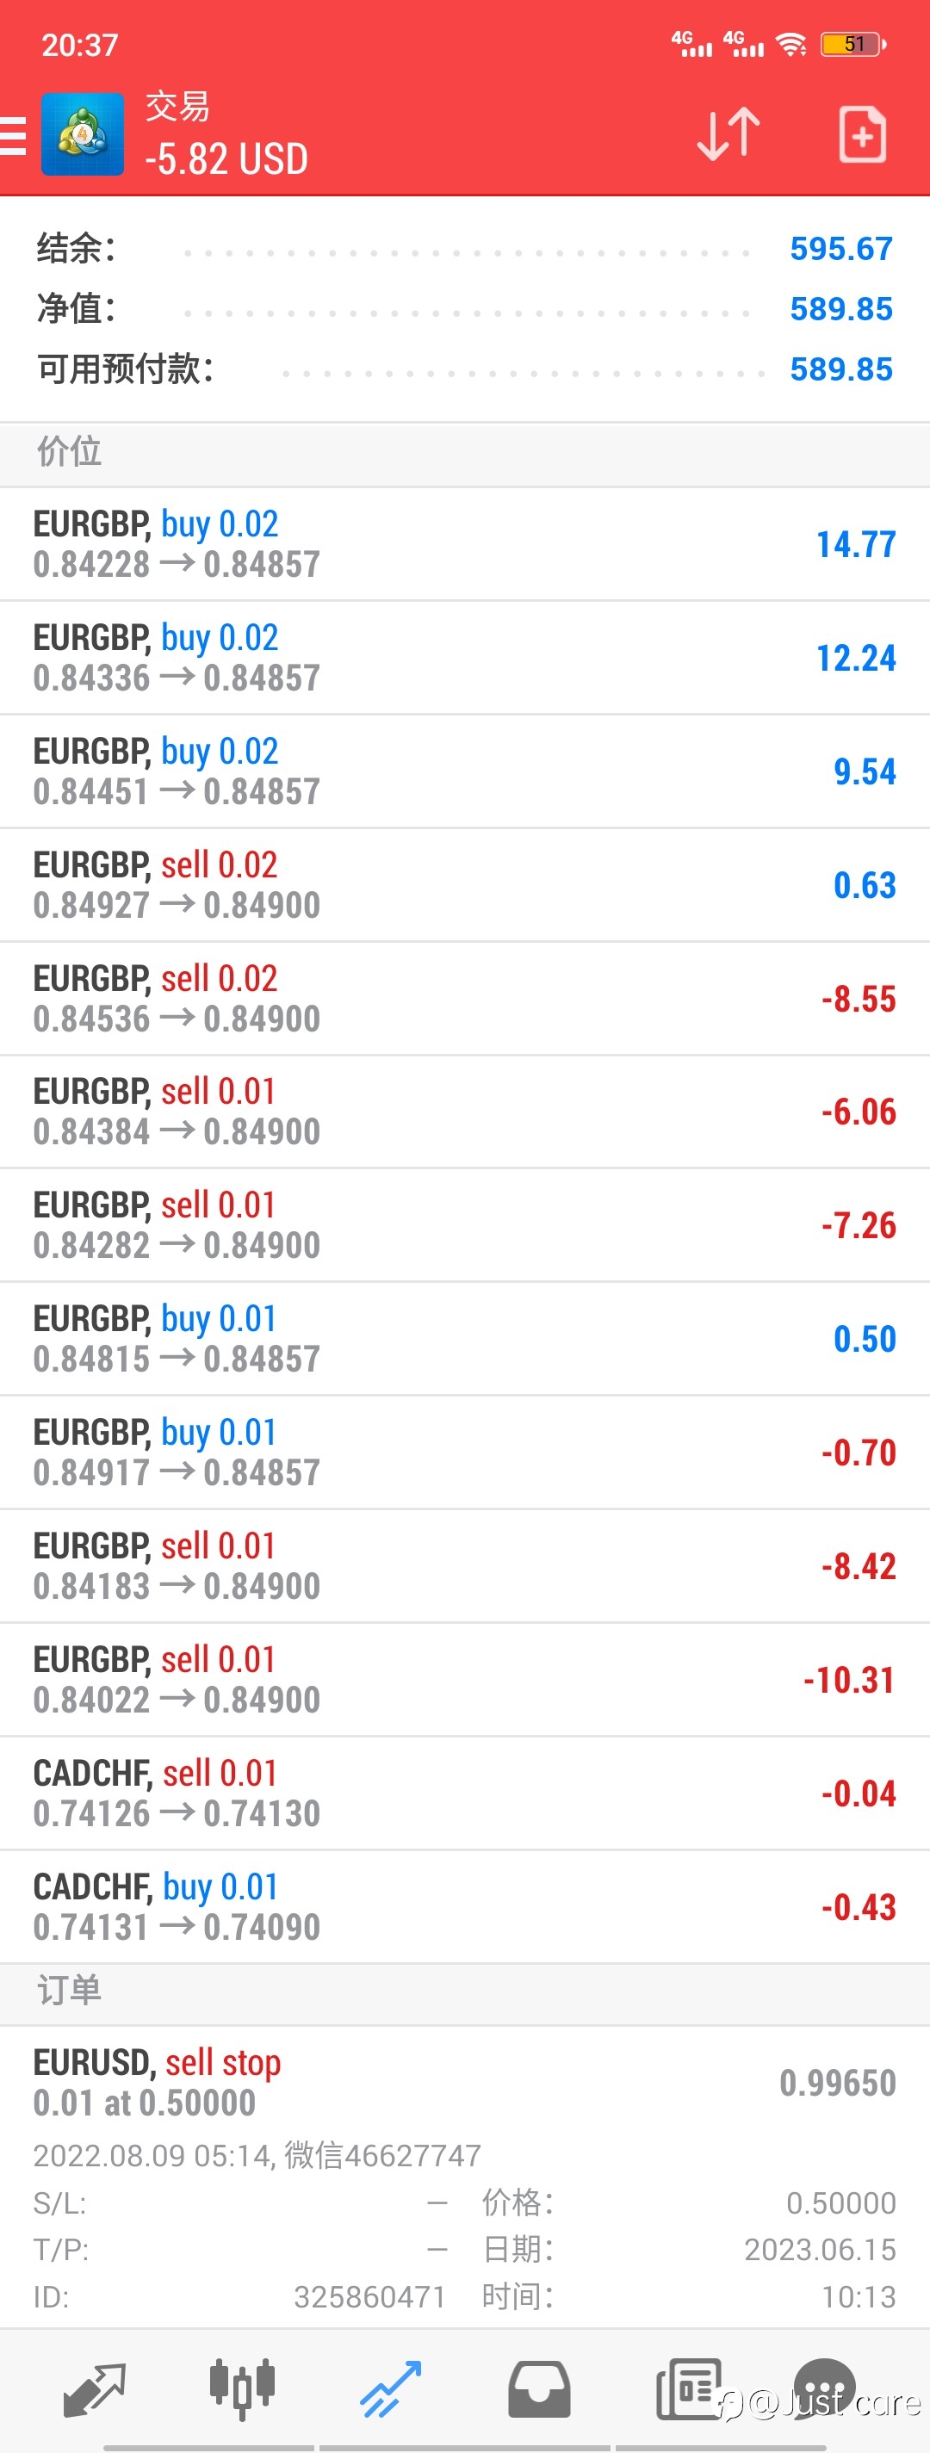Tap the -5.82 USD profit title
Viewport: 930px width, 2453px height.
coord(226,159)
